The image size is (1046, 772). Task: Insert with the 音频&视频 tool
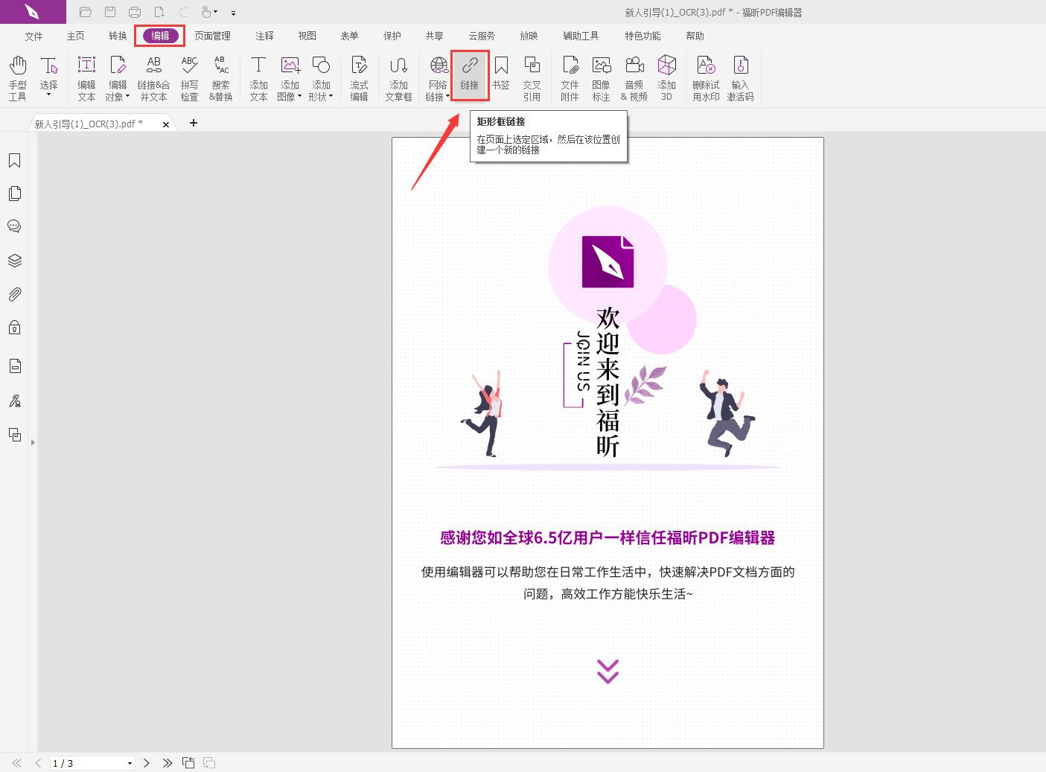point(634,77)
